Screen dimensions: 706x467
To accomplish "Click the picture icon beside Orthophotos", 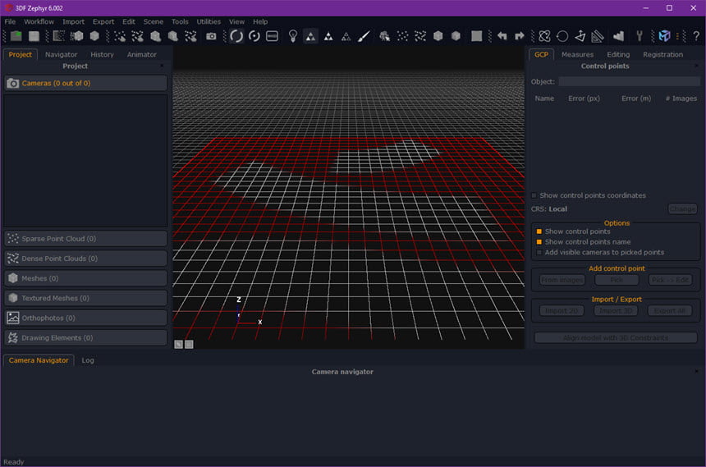I will pyautogui.click(x=13, y=318).
